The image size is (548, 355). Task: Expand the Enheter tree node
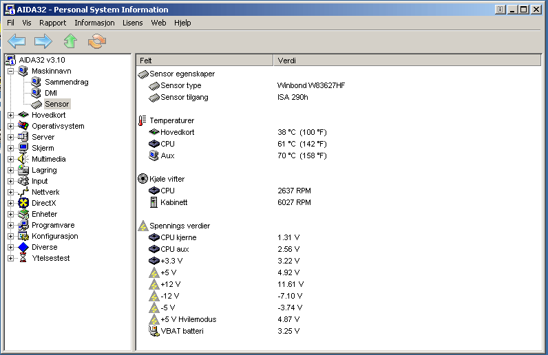click(10, 214)
